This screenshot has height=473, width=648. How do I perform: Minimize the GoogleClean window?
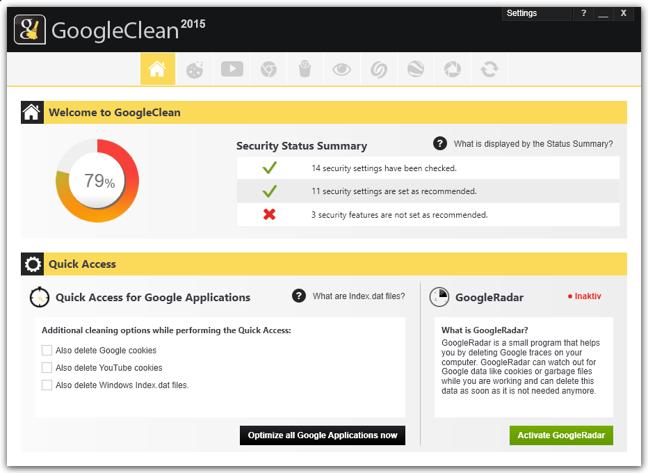point(603,13)
